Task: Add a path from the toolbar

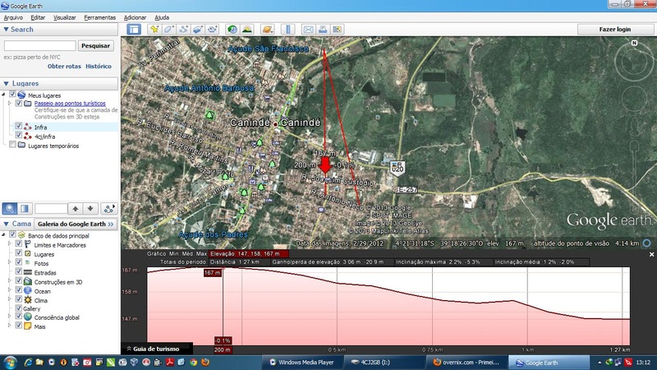Action: click(x=183, y=30)
